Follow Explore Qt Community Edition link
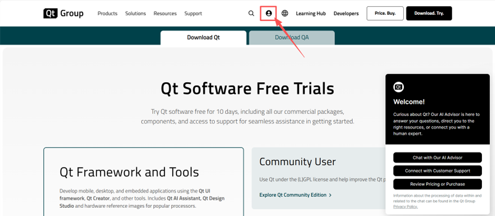Image resolution: width=495 pixels, height=216 pixels. tap(295, 195)
